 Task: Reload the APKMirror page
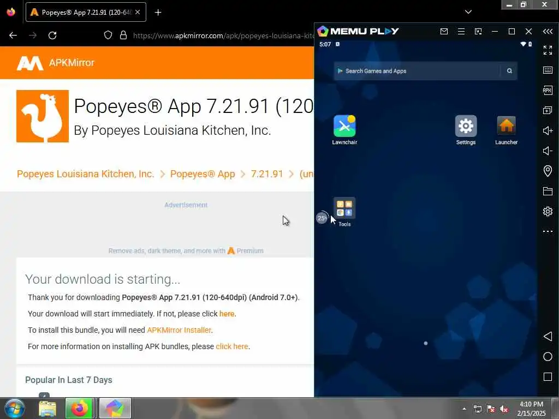pyautogui.click(x=52, y=35)
